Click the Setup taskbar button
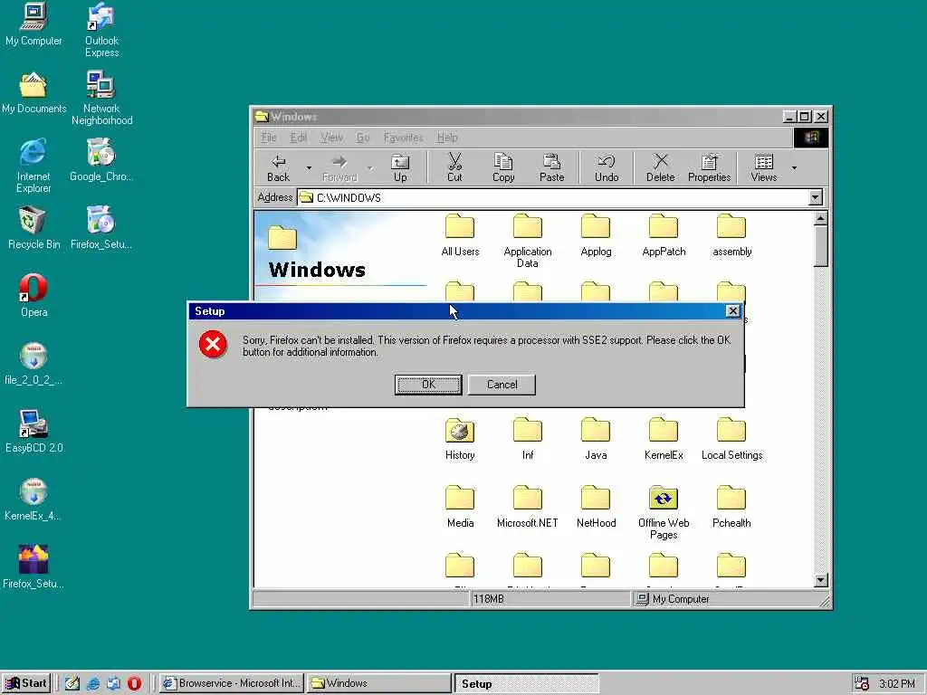 click(527, 684)
